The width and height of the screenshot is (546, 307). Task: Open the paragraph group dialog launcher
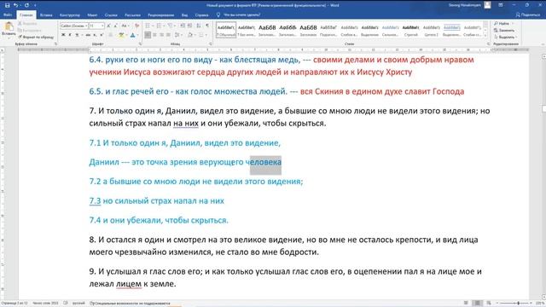(x=211, y=44)
